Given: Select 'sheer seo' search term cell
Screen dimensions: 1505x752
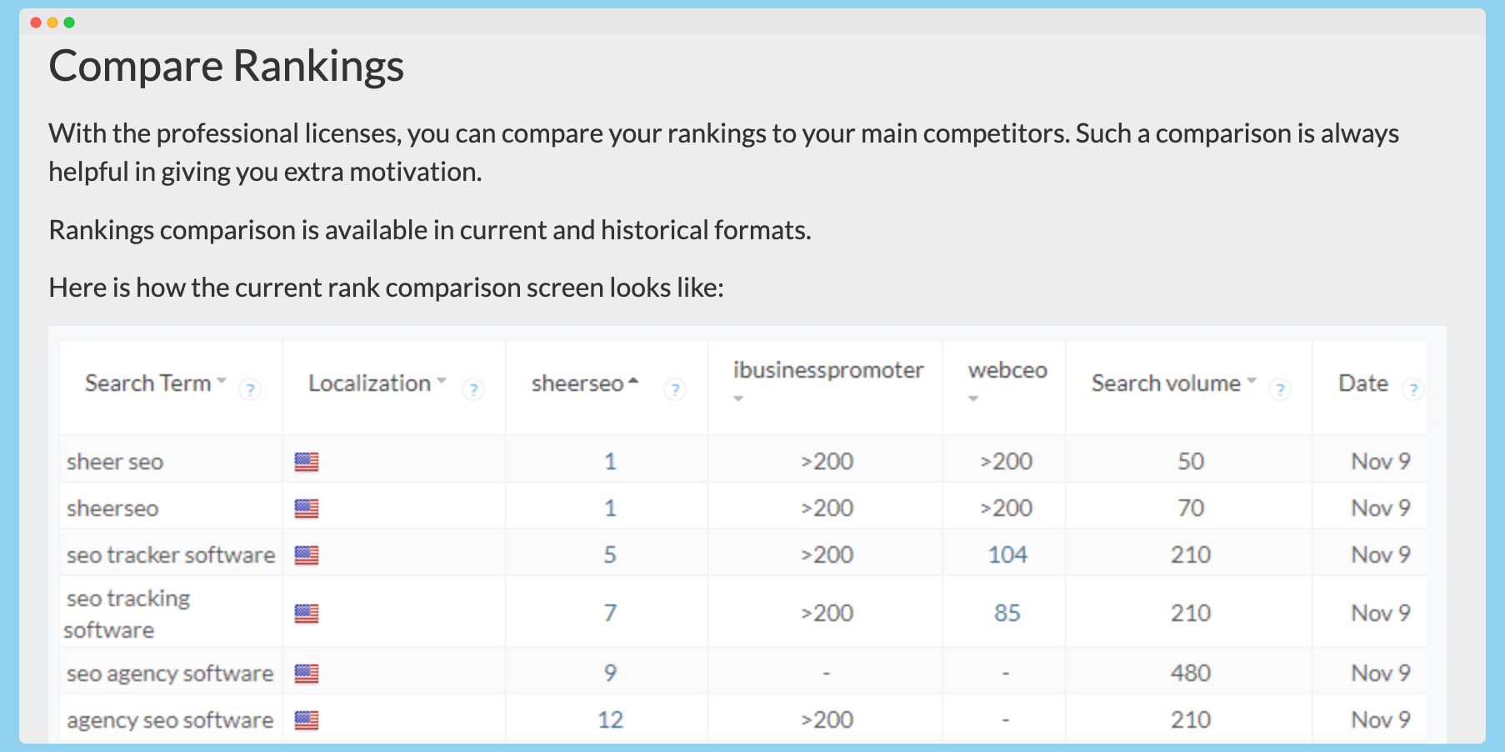Looking at the screenshot, I should coord(115,462).
